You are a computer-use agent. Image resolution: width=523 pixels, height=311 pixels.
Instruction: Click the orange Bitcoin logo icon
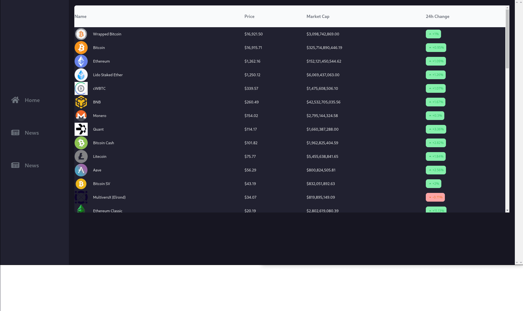click(81, 48)
